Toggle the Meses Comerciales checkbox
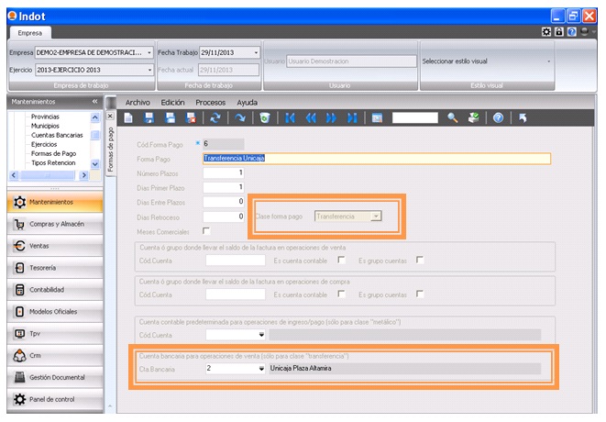Viewport: 606px width, 422px height. tap(206, 231)
